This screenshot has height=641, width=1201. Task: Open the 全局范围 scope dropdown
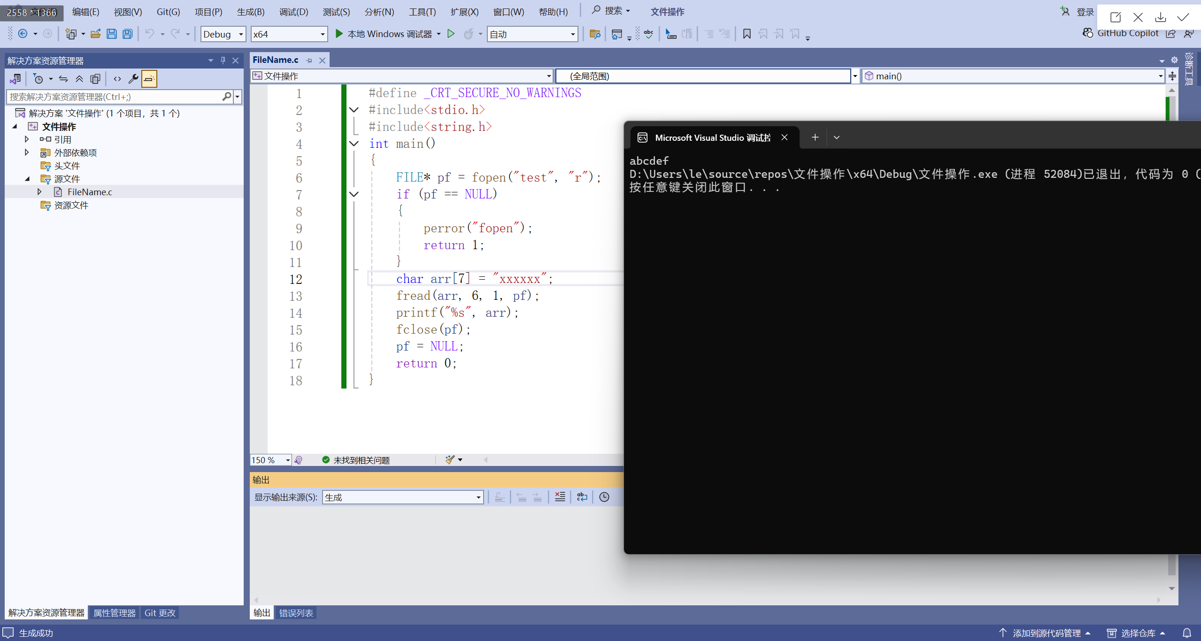[707, 76]
